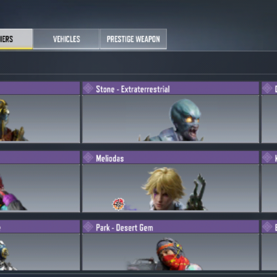
Task: Choose the red-haired soldier in middle-left card
Action: pyautogui.click(x=11, y=192)
